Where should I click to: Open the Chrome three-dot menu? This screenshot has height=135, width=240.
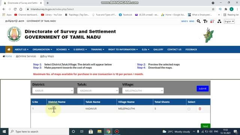(237, 9)
